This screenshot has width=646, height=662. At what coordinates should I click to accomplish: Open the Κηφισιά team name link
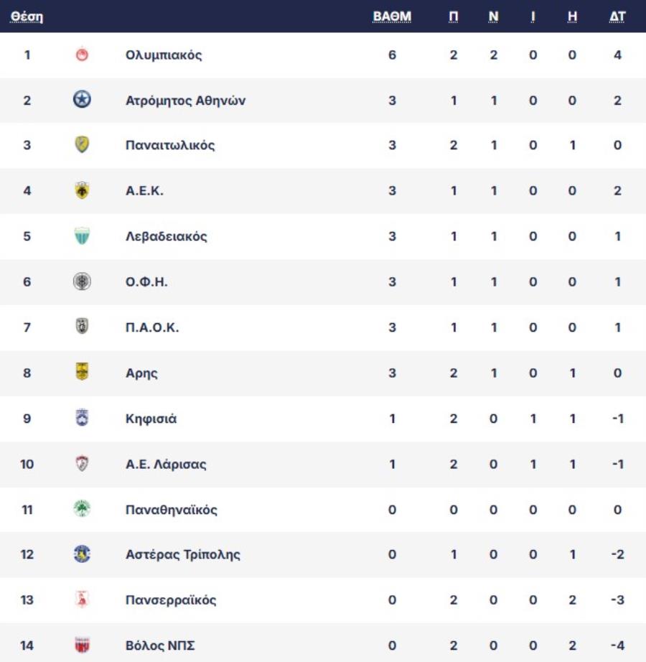click(151, 419)
